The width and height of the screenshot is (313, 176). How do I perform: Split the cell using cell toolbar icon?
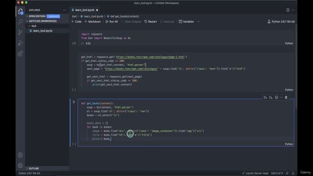coord(276,97)
